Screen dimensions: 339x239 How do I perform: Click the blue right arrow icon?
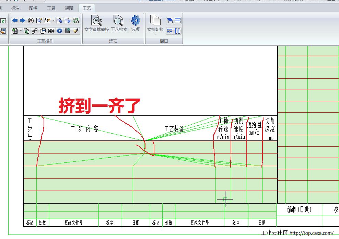[x=23, y=21]
